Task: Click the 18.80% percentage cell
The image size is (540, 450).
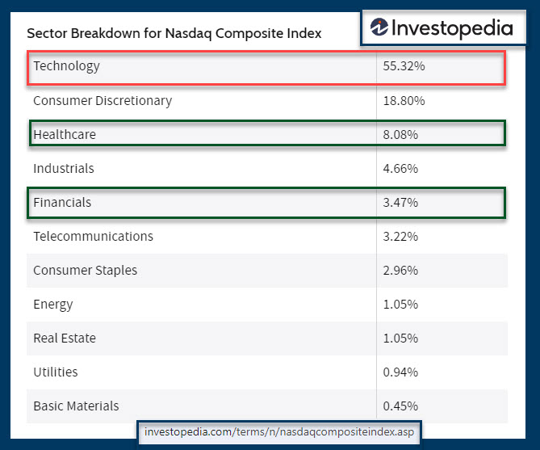Action: pos(404,101)
